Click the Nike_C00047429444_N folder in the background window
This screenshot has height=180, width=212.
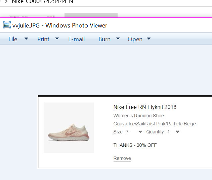(x=42, y=2)
